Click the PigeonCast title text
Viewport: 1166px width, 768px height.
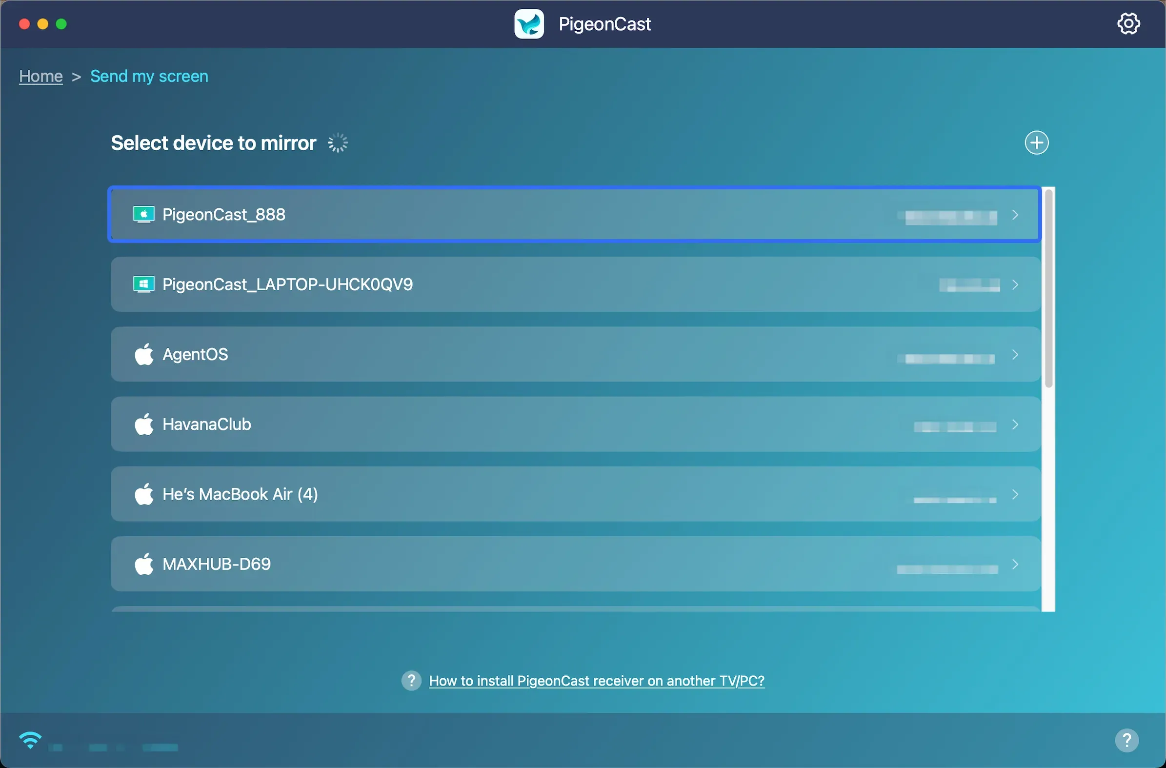click(604, 24)
